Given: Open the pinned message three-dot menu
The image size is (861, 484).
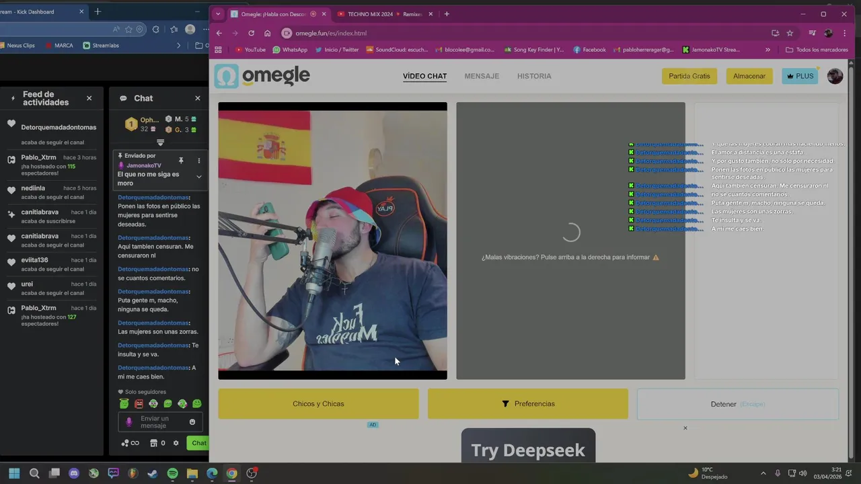Looking at the screenshot, I should tap(198, 161).
